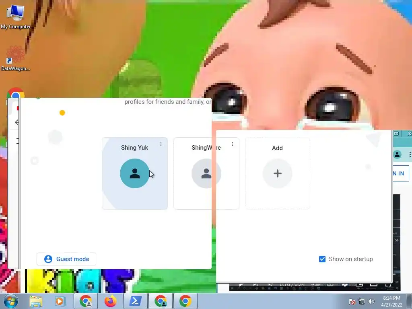Add a new Chrome profile
This screenshot has height=309, width=412.
tap(278, 173)
